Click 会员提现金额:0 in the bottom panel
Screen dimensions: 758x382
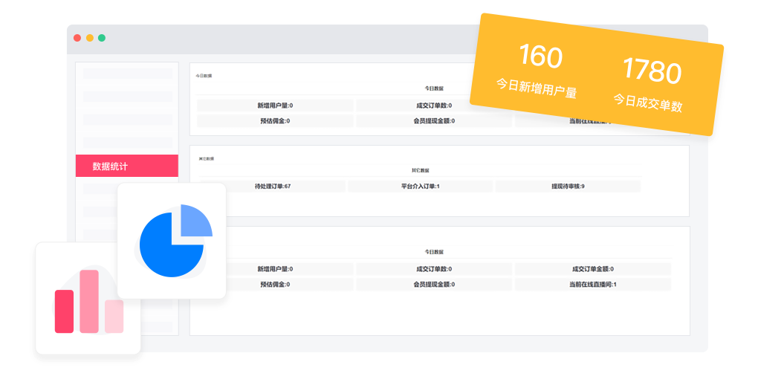(433, 285)
